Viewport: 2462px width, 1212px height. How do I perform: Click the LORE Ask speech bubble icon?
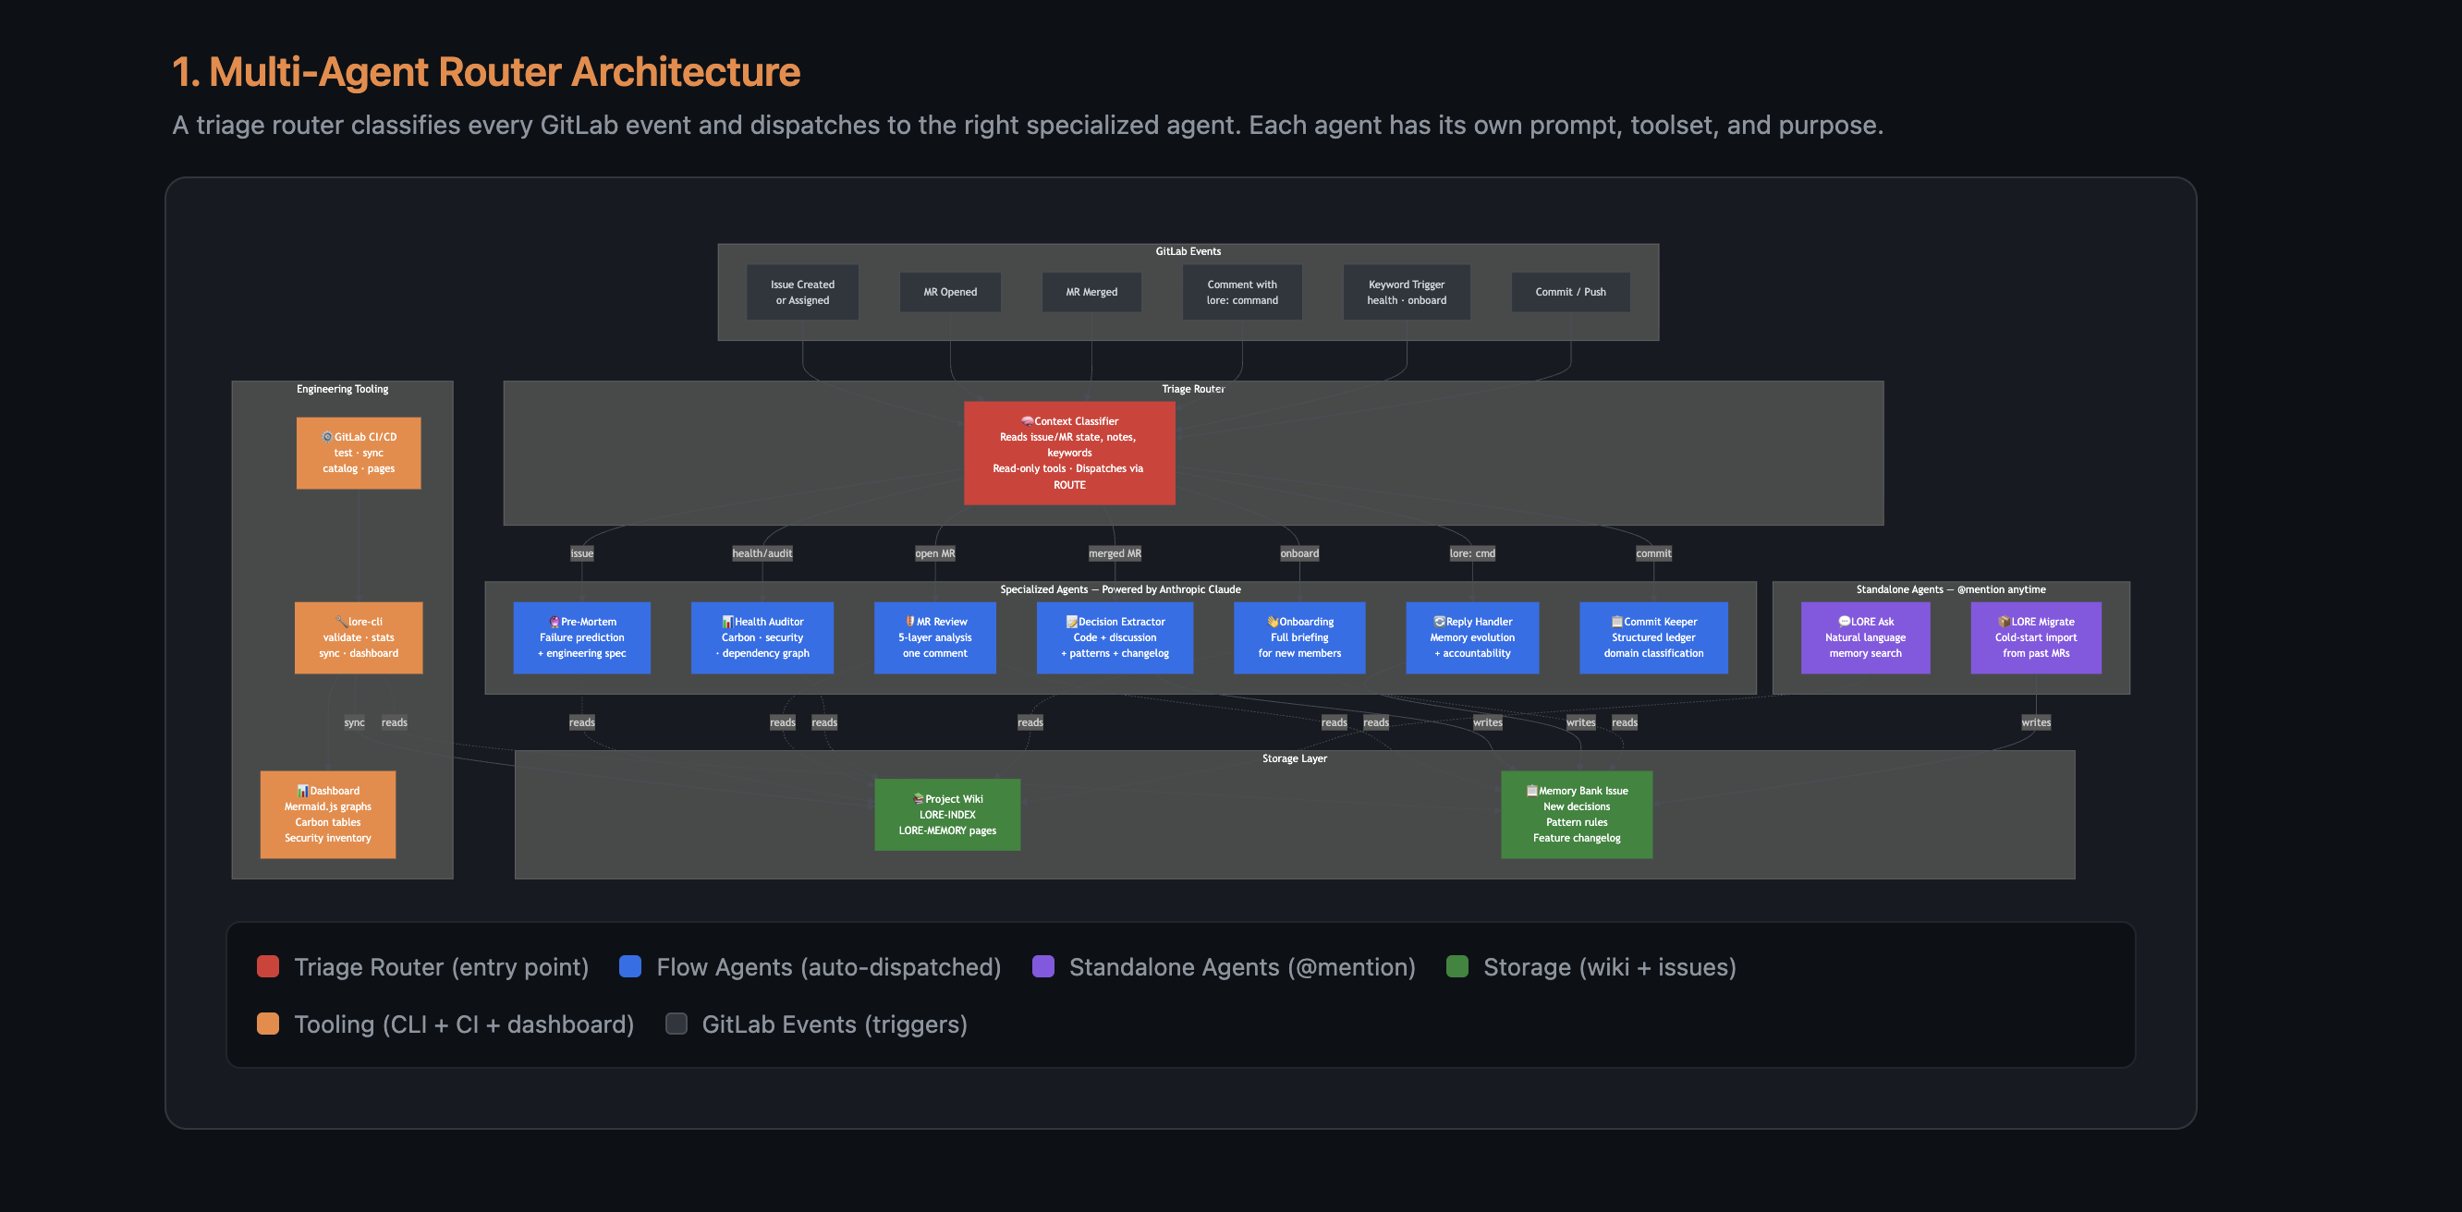(1844, 622)
